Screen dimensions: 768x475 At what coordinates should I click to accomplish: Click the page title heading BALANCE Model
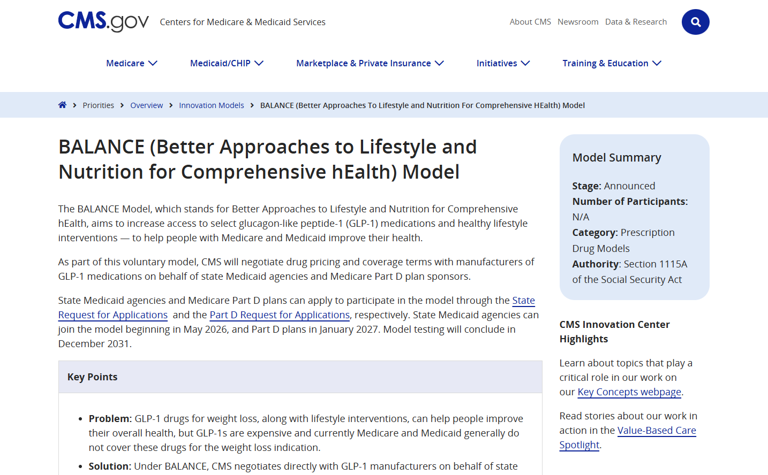[x=268, y=159]
